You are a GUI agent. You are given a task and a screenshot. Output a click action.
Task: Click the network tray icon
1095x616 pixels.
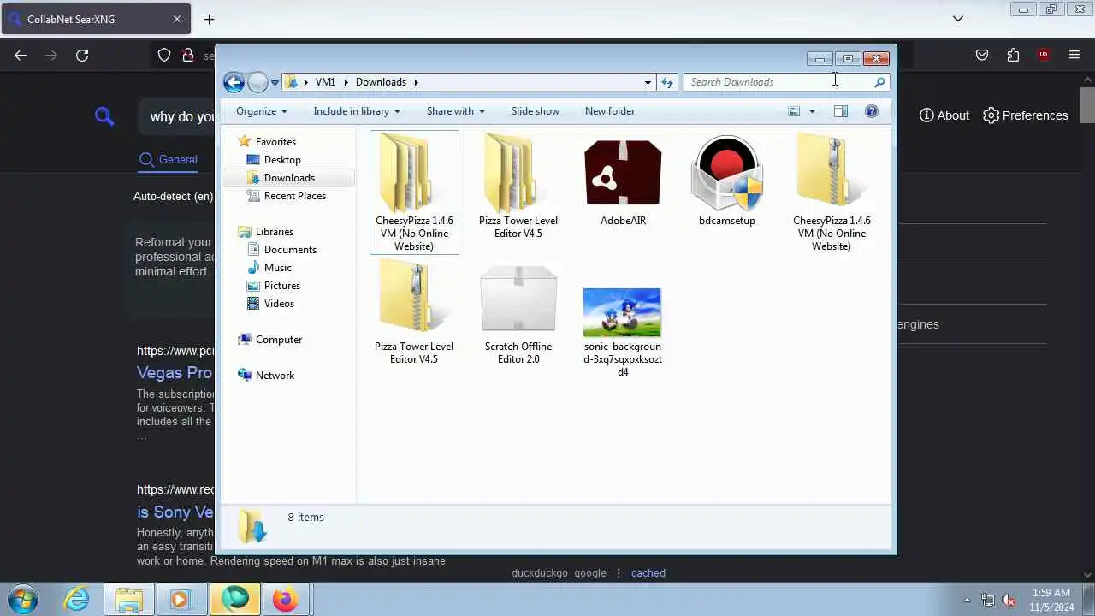988,600
